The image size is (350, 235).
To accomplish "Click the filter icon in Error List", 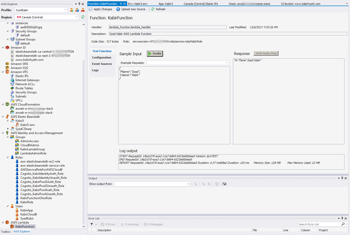I will click(x=92, y=224).
